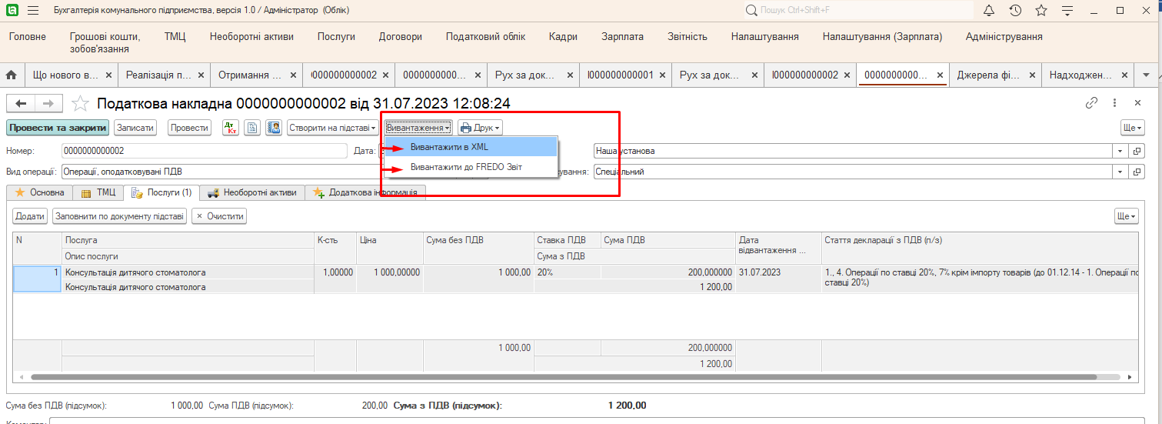
Task: Click the Дт/Кт document postings icon
Action: pyautogui.click(x=230, y=128)
